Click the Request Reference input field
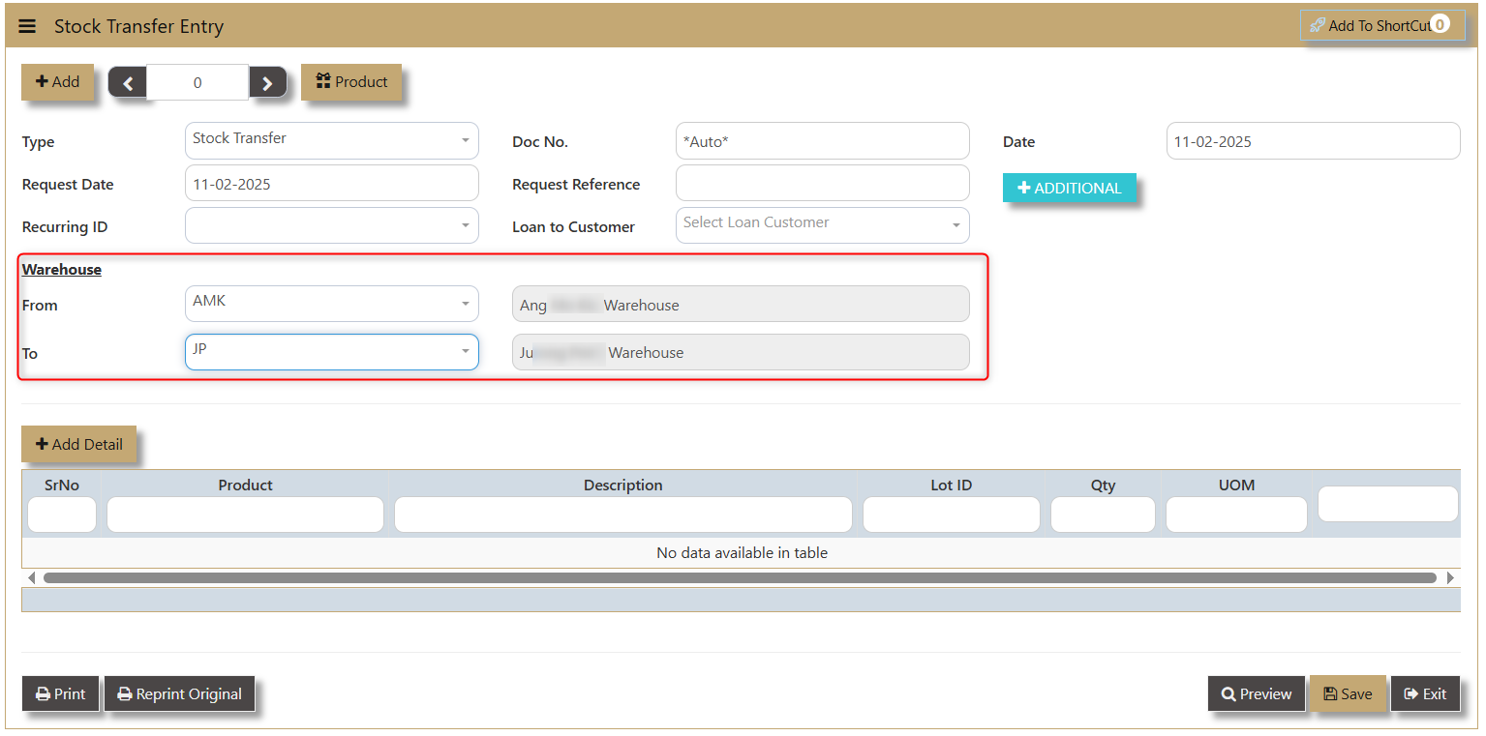Screen dimensions: 1486x736 click(822, 183)
